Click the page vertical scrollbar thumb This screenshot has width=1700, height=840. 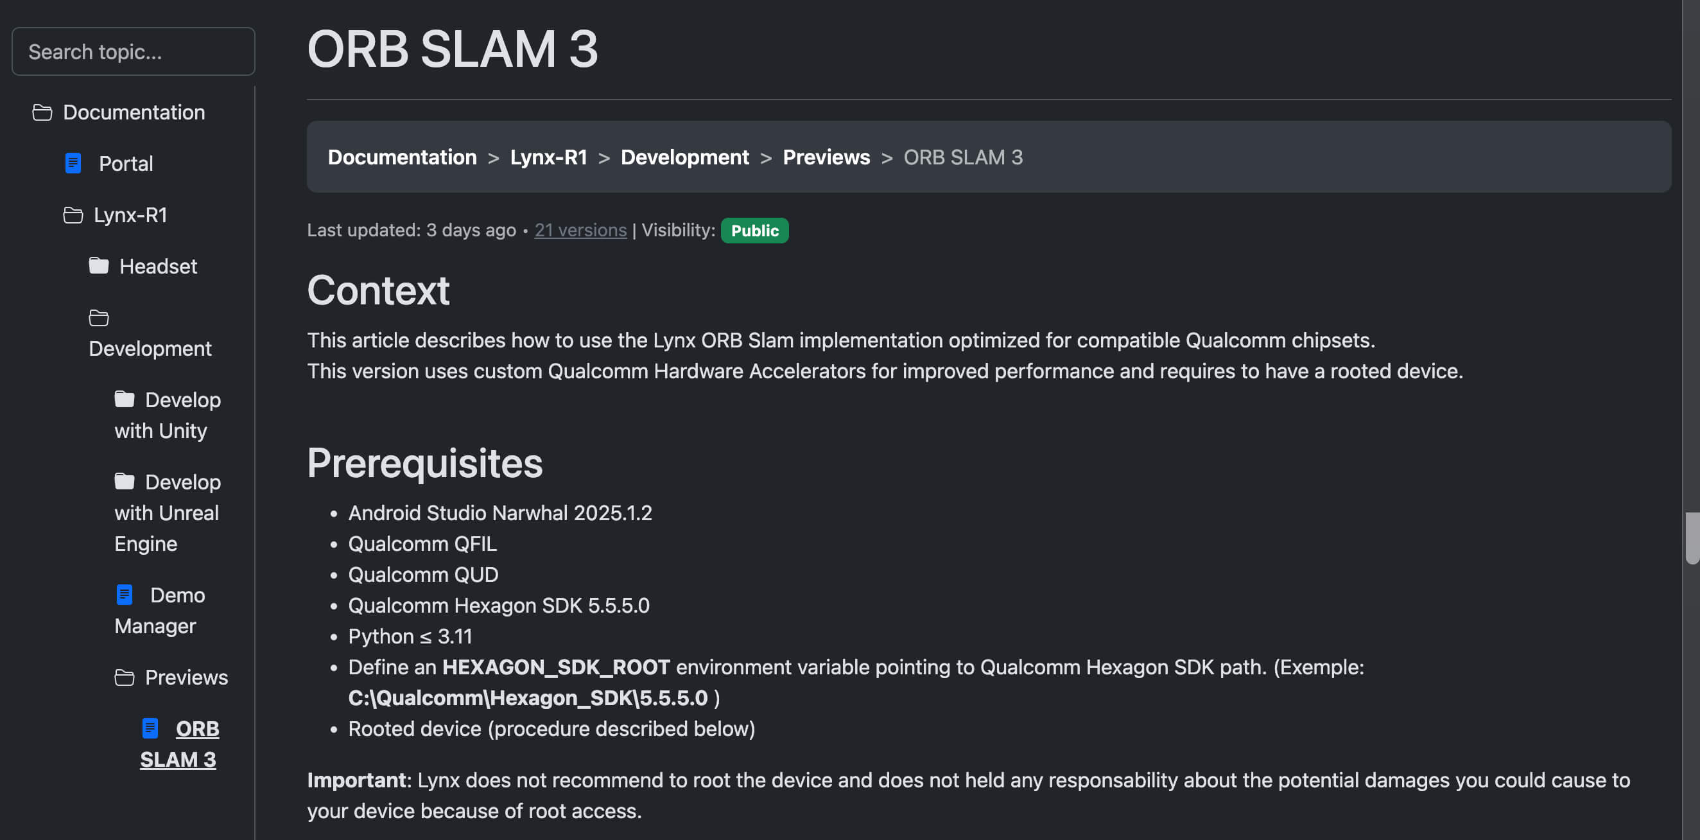click(x=1692, y=538)
